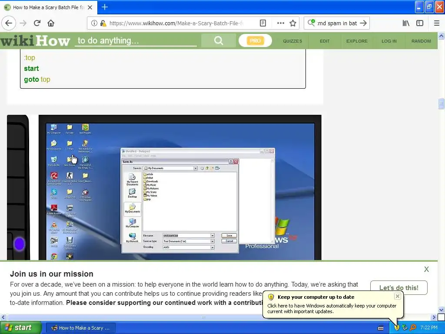Image resolution: width=445 pixels, height=334 pixels.
Task: Click the 'Join us in our mission' heading
Action: [x=52, y=274]
